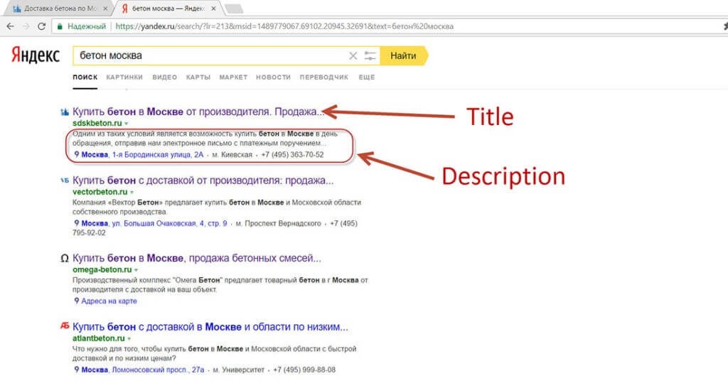Open the Переводчик tab
This screenshot has height=383, width=728.
click(x=324, y=77)
